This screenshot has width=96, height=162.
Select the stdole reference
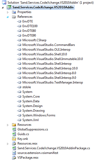(x=27, y=87)
